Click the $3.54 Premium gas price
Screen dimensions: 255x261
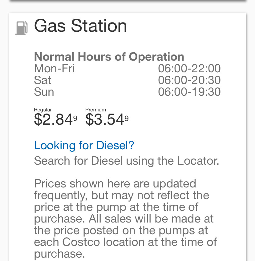tap(105, 120)
